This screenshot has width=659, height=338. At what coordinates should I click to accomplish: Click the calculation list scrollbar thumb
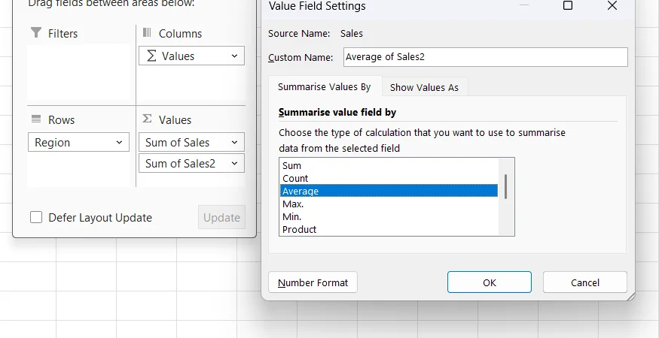505,186
